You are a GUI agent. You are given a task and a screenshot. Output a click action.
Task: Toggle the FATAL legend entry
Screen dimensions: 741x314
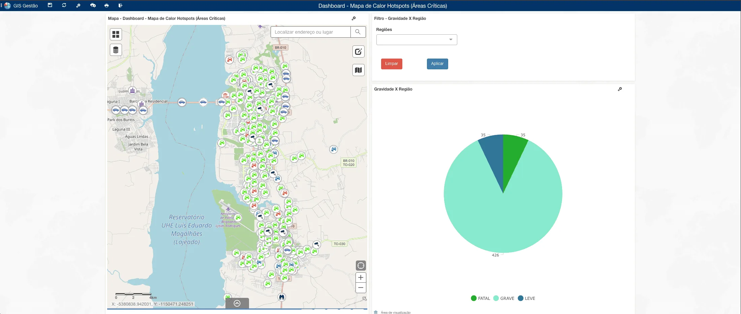[x=480, y=298]
